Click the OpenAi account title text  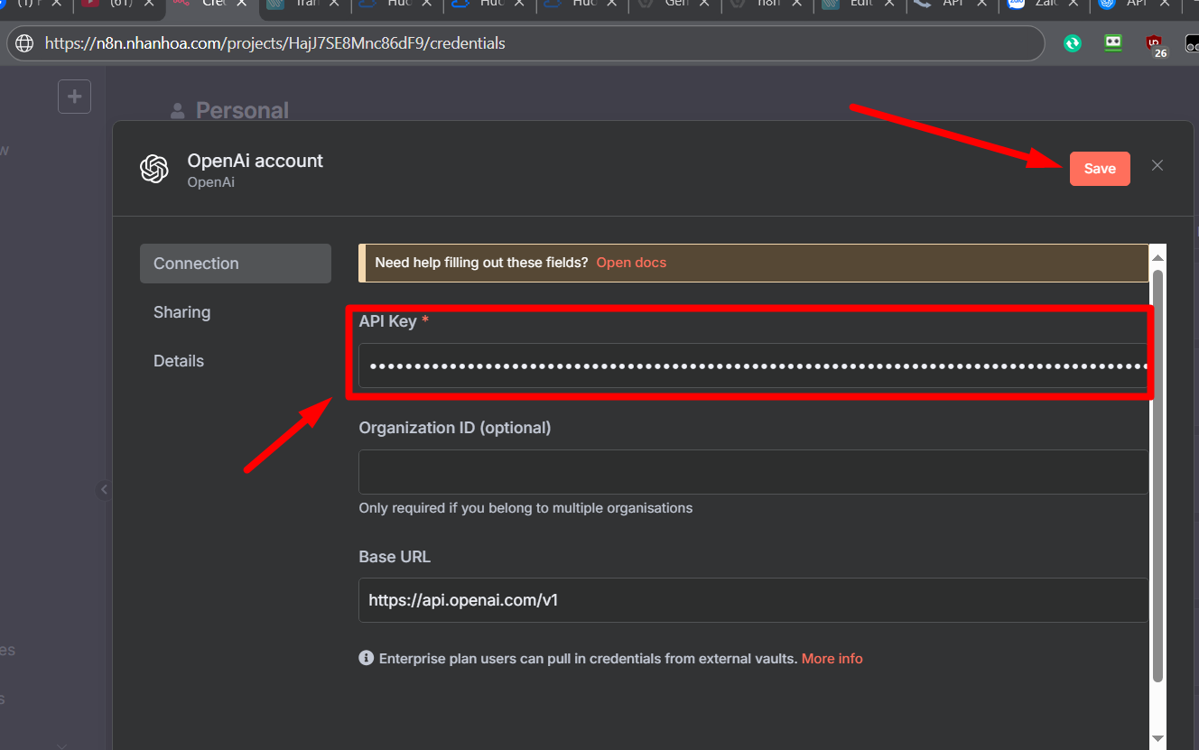click(x=256, y=161)
